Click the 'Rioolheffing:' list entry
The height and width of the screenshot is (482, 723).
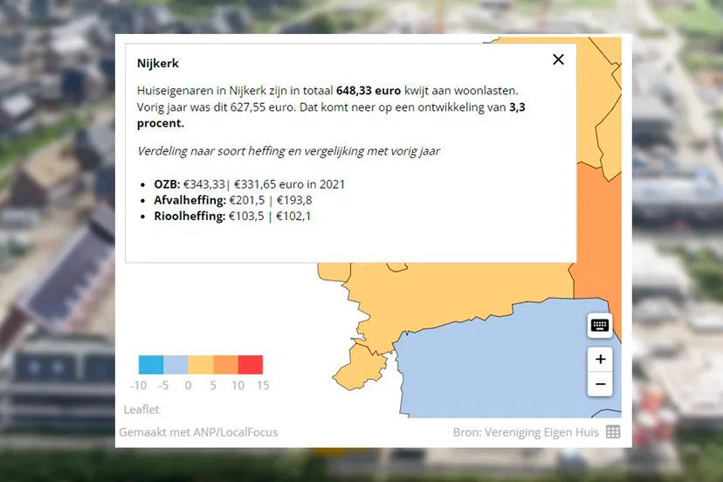(232, 216)
